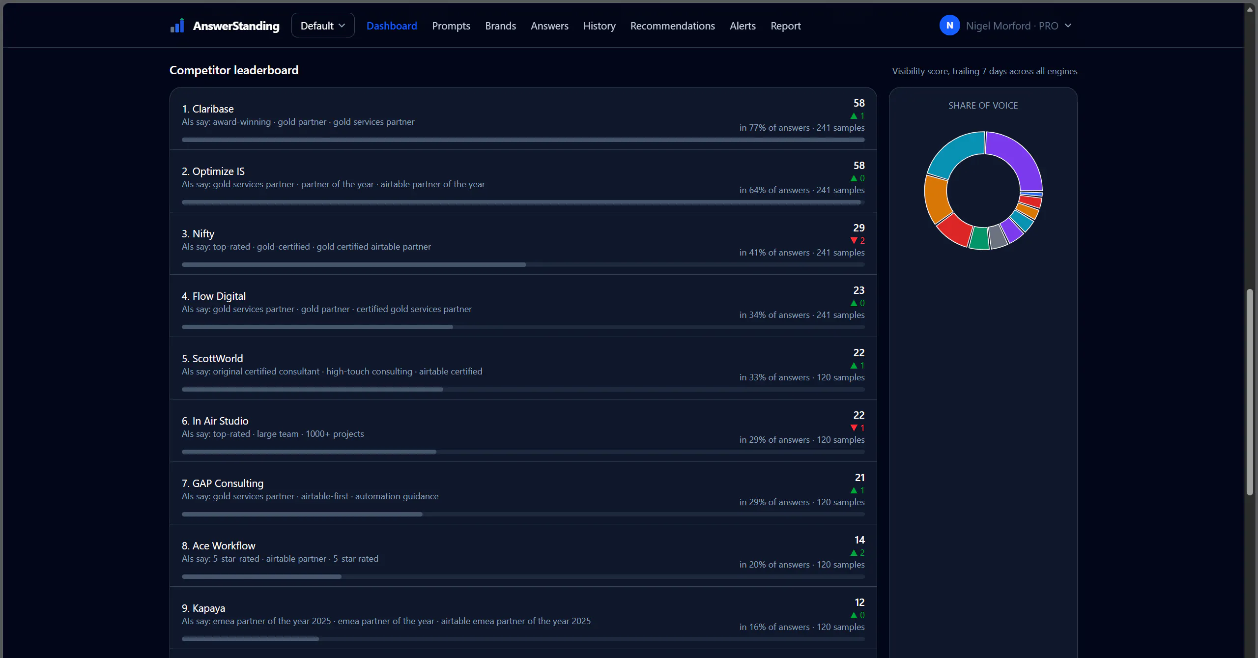The height and width of the screenshot is (658, 1258).
Task: Click the Ace Workflow visibility progress bar
Action: tap(523, 576)
